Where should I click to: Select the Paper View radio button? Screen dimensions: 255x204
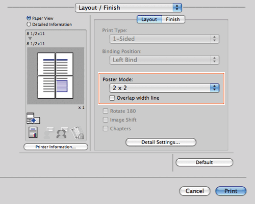(29, 18)
